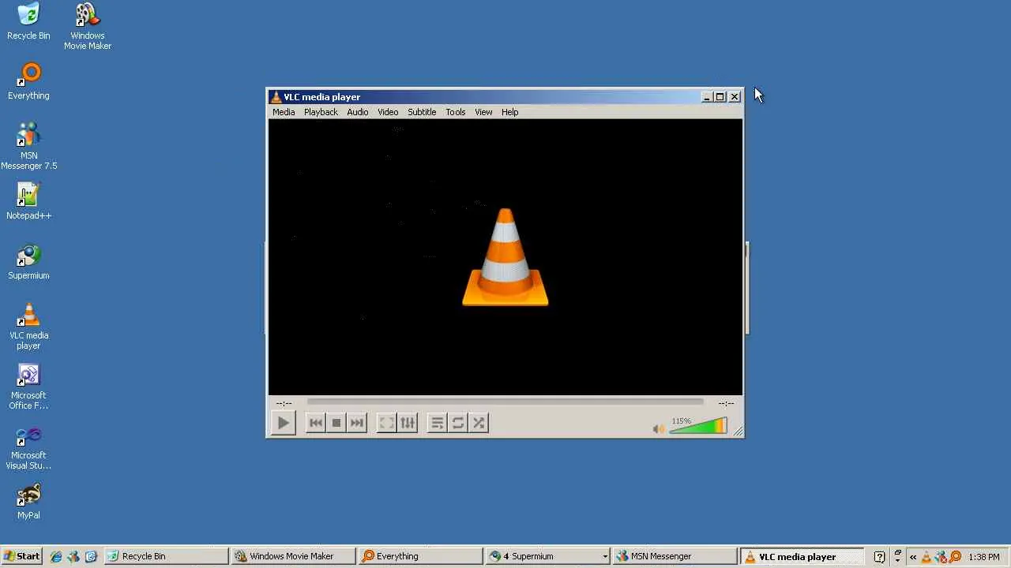
Task: Select the Windows Movie Maker desktop icon
Action: click(88, 27)
